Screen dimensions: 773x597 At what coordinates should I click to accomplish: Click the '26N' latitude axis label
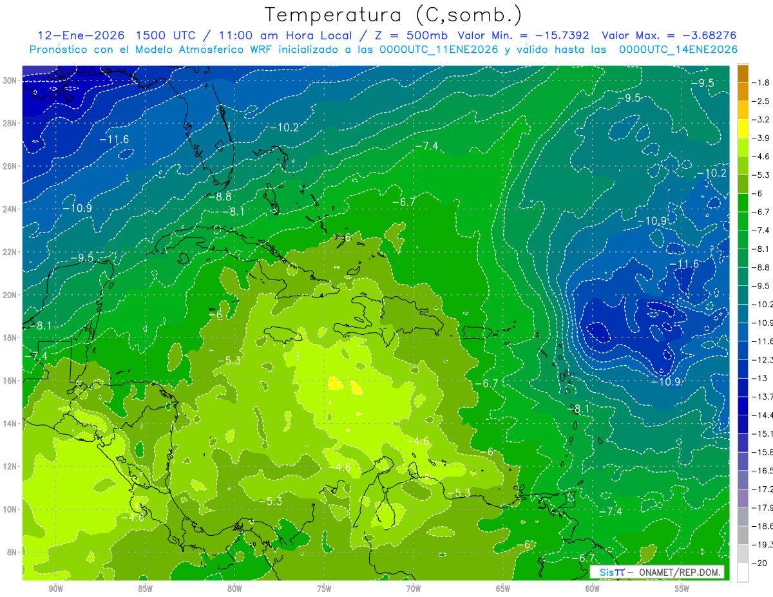10,166
